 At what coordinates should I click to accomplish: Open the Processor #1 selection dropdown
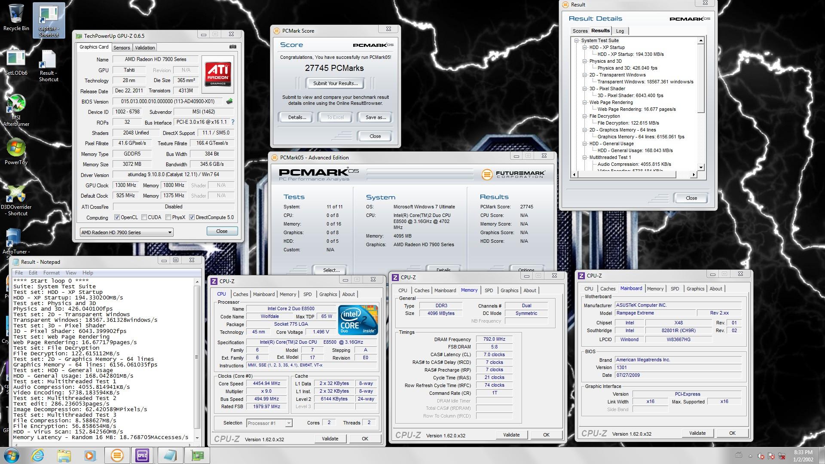[269, 423]
